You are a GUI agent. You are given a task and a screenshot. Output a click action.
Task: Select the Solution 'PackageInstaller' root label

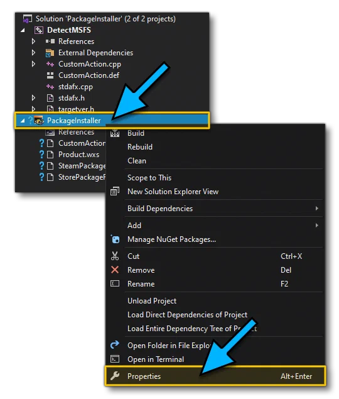tap(105, 19)
